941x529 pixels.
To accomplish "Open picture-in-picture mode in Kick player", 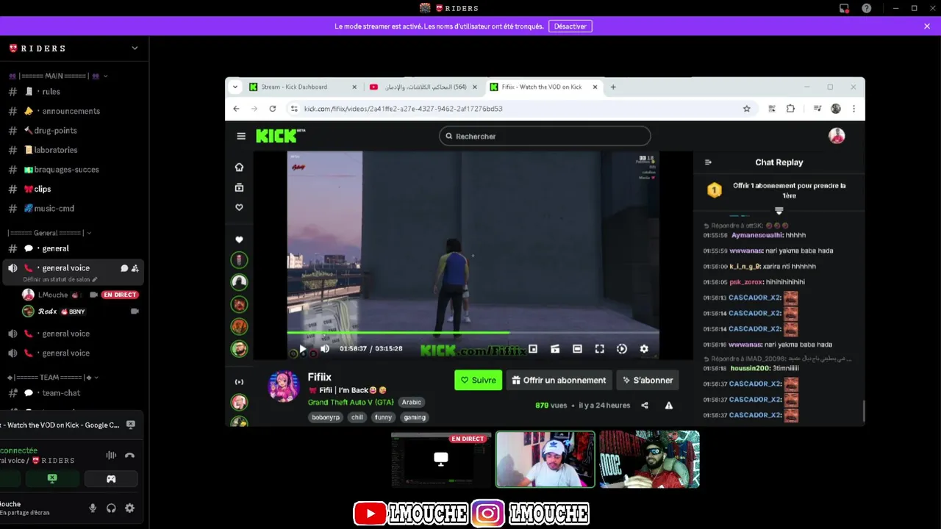I will [x=533, y=349].
